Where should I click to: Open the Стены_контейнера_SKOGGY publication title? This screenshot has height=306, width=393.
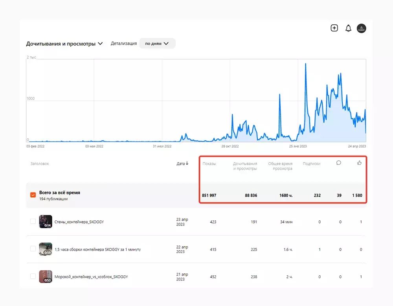(79, 222)
